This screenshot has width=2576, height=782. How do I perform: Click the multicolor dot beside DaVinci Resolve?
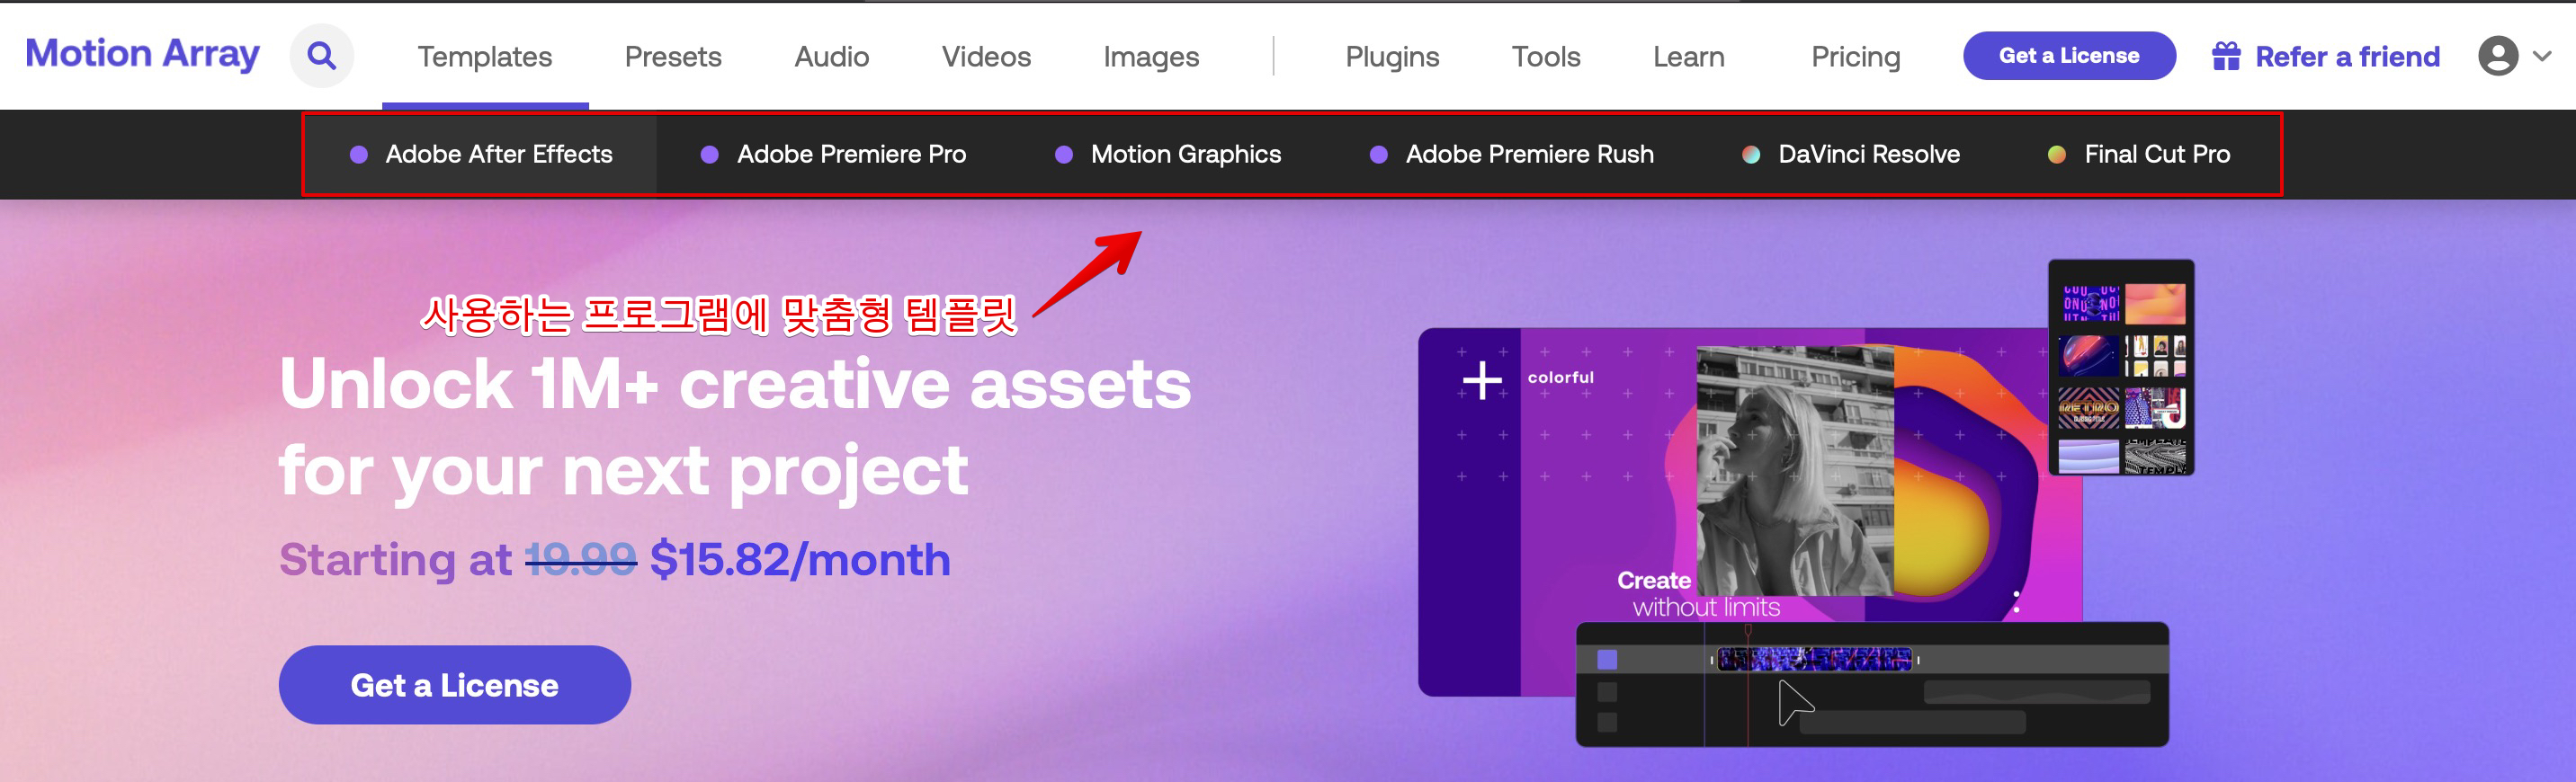pyautogui.click(x=1751, y=155)
